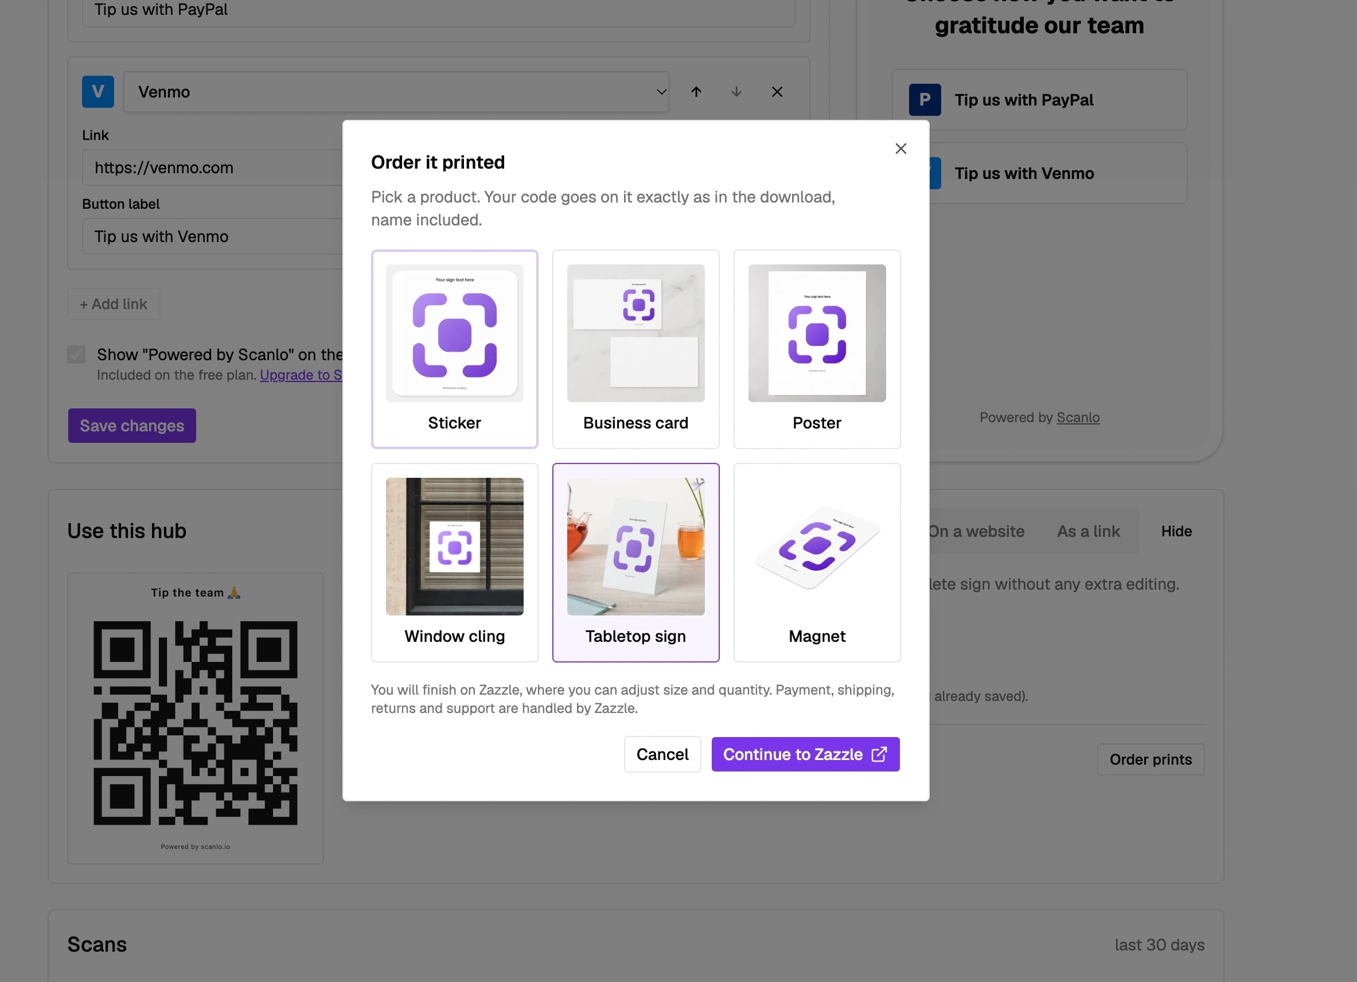Viewport: 1357px width, 982px height.
Task: Click the Tip the team QR code
Action: tap(195, 723)
